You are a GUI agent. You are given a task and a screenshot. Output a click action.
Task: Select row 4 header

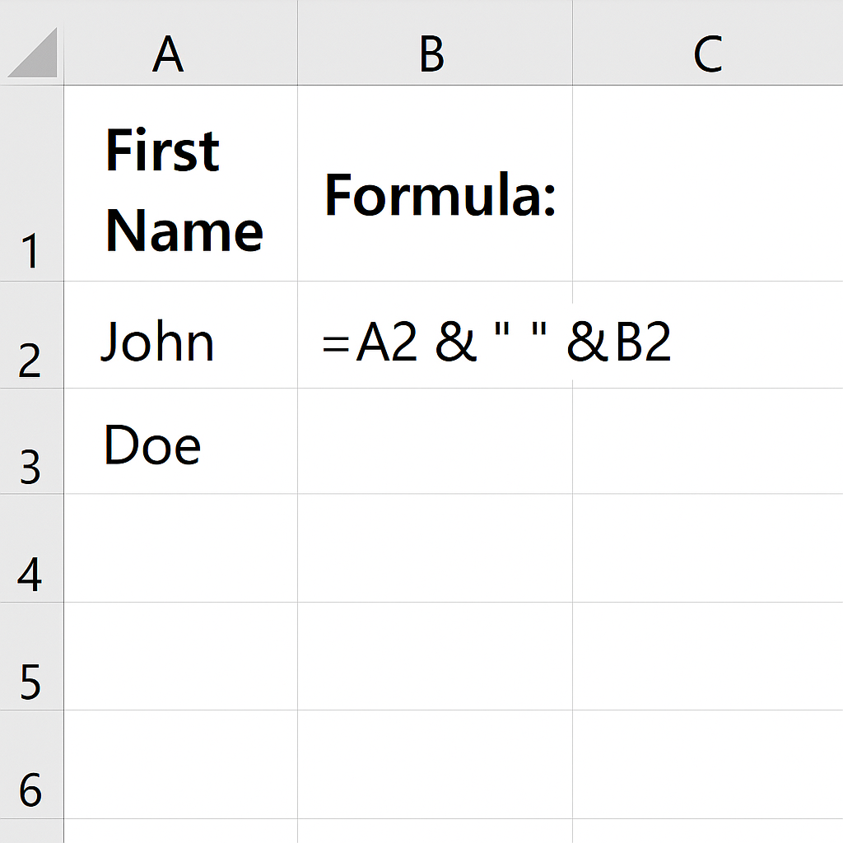pos(32,547)
